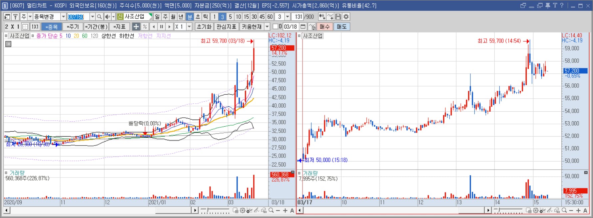Screen dimensions: 593x218
Task: Open the dropdown arrow next to the speaker icon
Action: point(113,17)
